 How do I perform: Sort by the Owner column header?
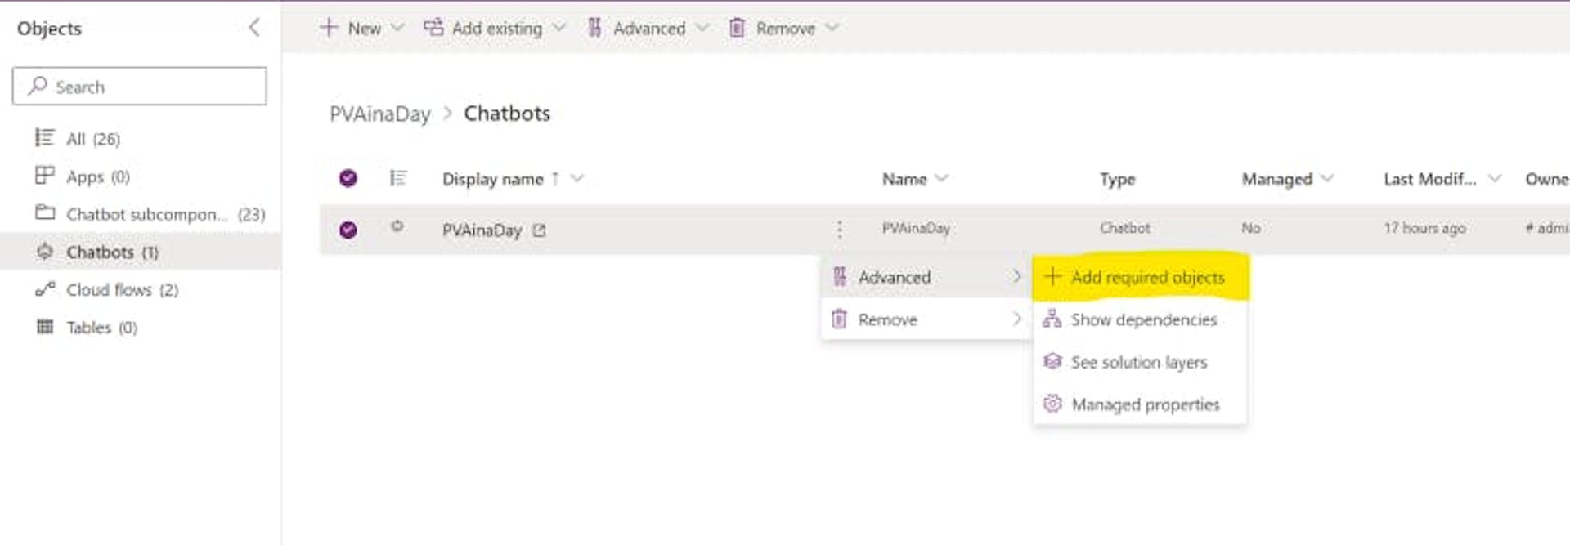pyautogui.click(x=1546, y=179)
